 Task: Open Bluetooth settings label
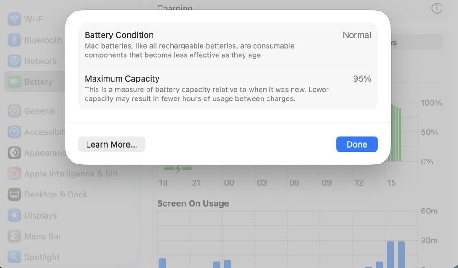(x=43, y=40)
